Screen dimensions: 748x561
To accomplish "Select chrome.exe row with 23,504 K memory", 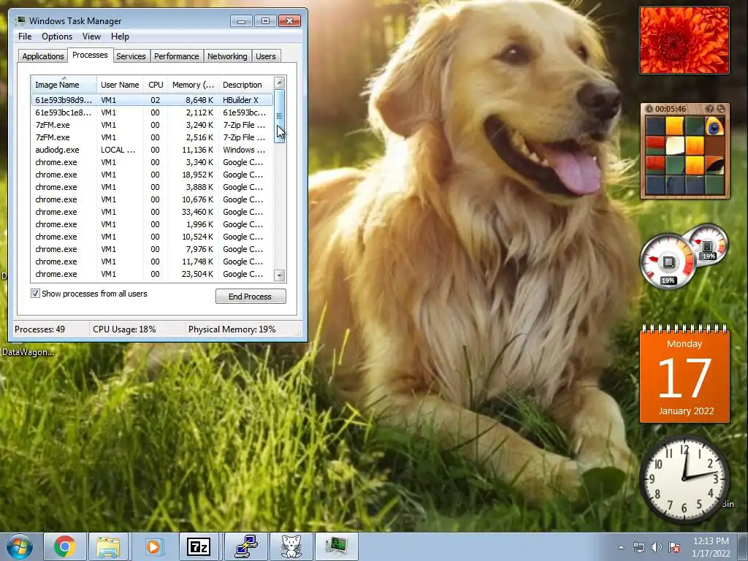I will [152, 274].
